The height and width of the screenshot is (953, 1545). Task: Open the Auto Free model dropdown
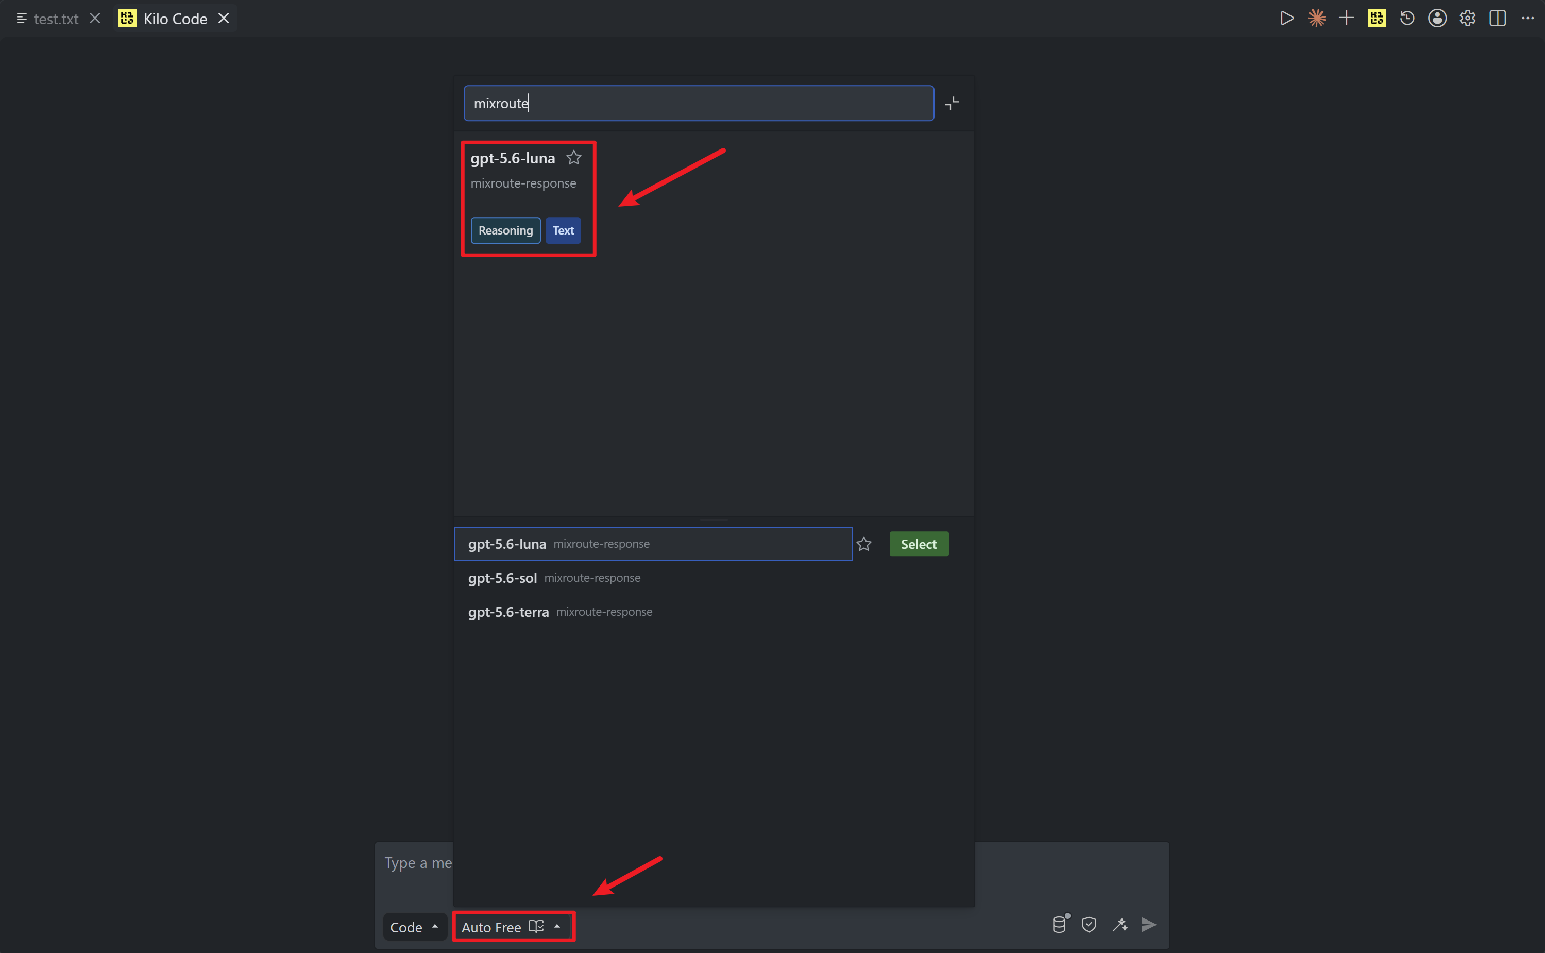coord(513,927)
